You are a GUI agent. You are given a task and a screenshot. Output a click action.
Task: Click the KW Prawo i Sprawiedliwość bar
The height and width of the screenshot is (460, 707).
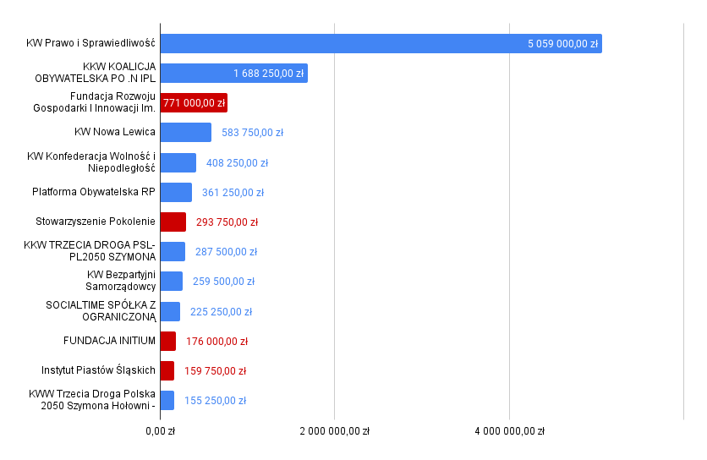tap(381, 44)
